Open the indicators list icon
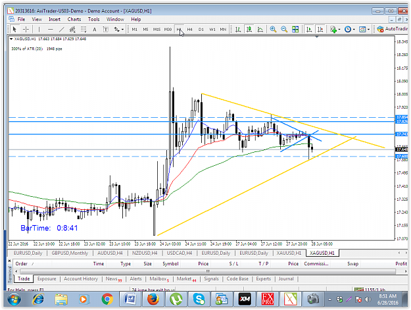Image resolution: width=411 pixels, height=310 pixels. point(333,29)
